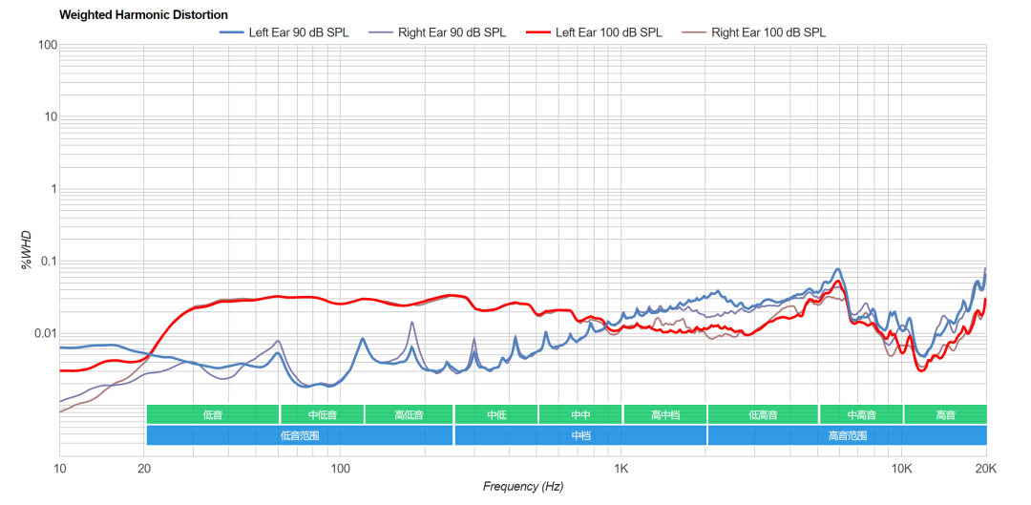Select the 高低音 frequency band
The height and width of the screenshot is (505, 1031).
coord(409,414)
